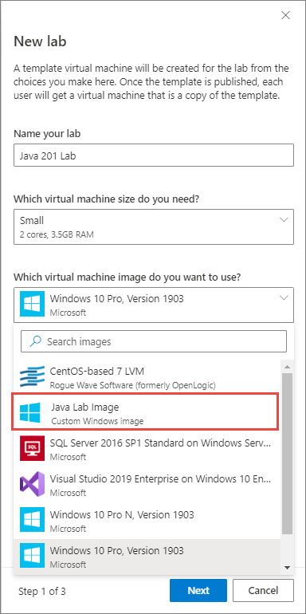Click the Next button
Screen dimensions: 306x614
198,590
